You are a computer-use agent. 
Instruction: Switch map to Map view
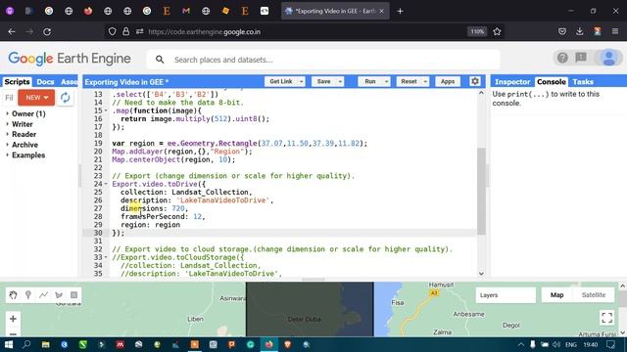pos(556,295)
